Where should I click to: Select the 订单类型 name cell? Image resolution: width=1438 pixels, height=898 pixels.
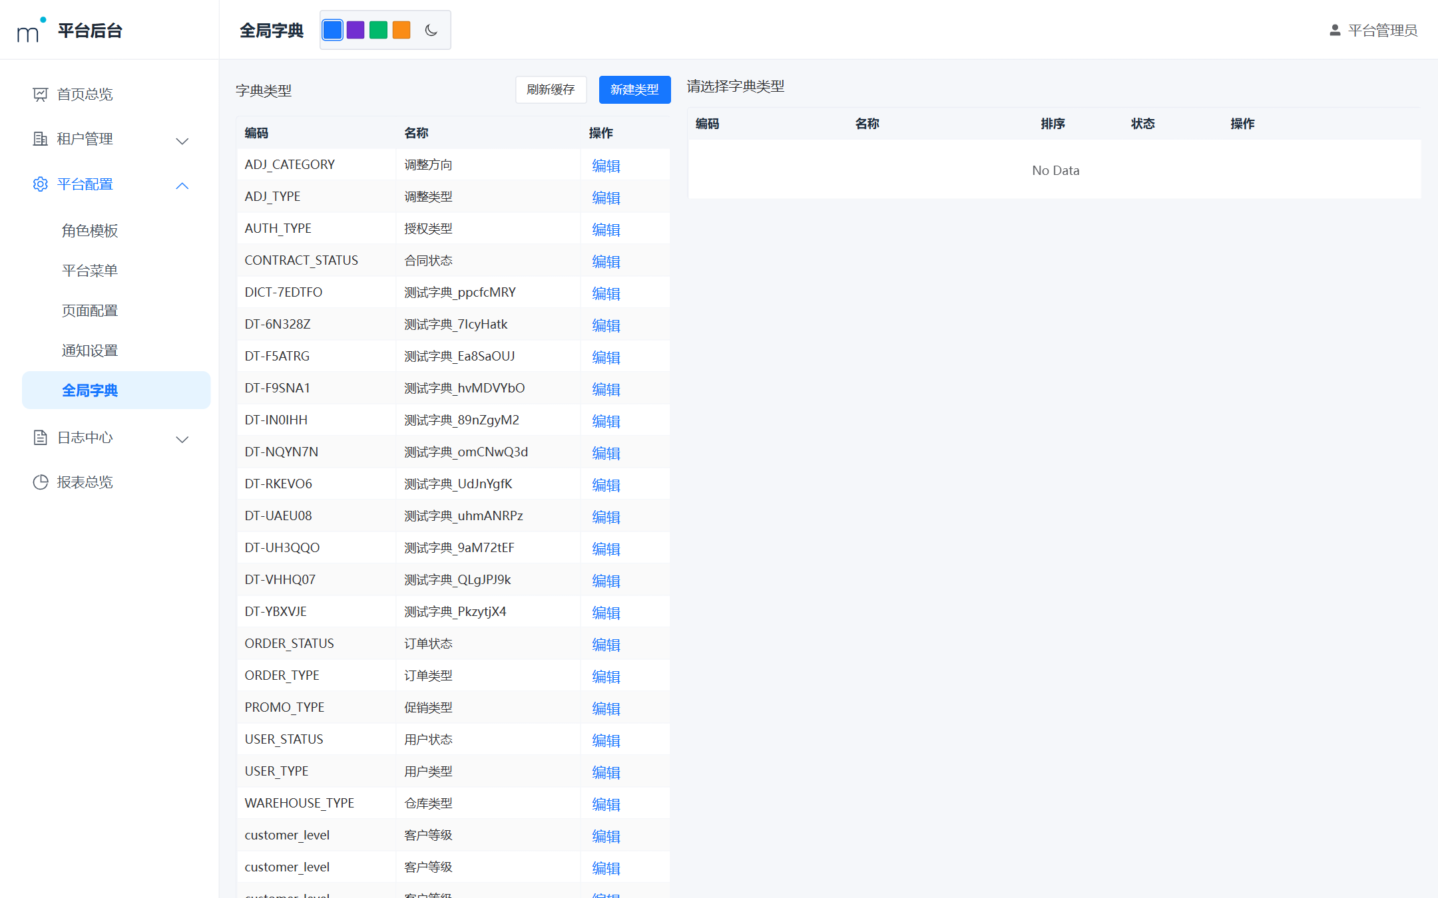click(488, 676)
